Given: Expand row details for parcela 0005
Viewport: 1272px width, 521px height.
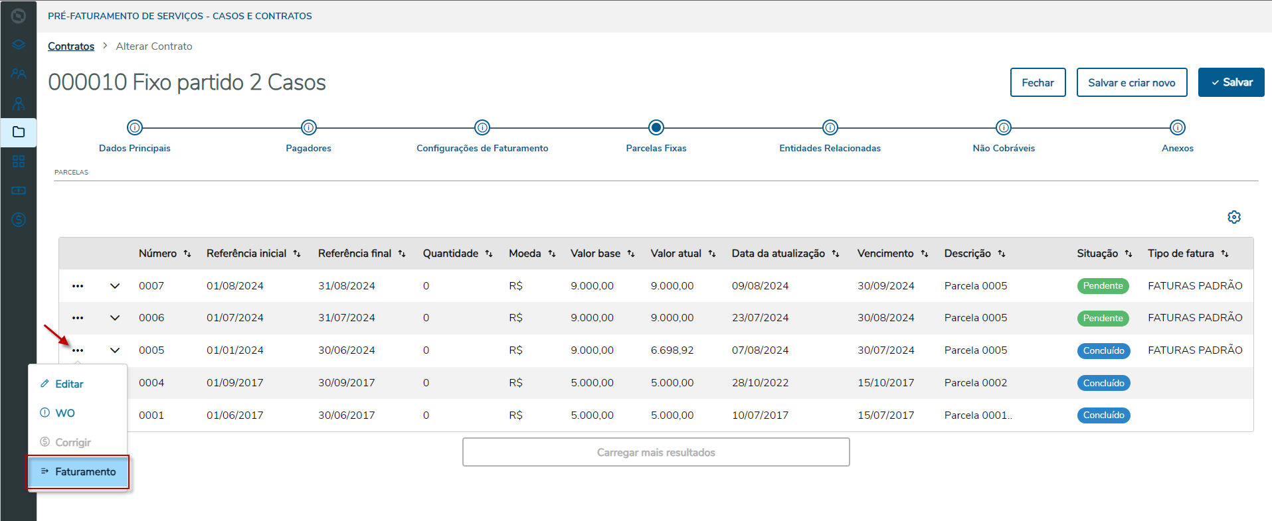Looking at the screenshot, I should 115,350.
